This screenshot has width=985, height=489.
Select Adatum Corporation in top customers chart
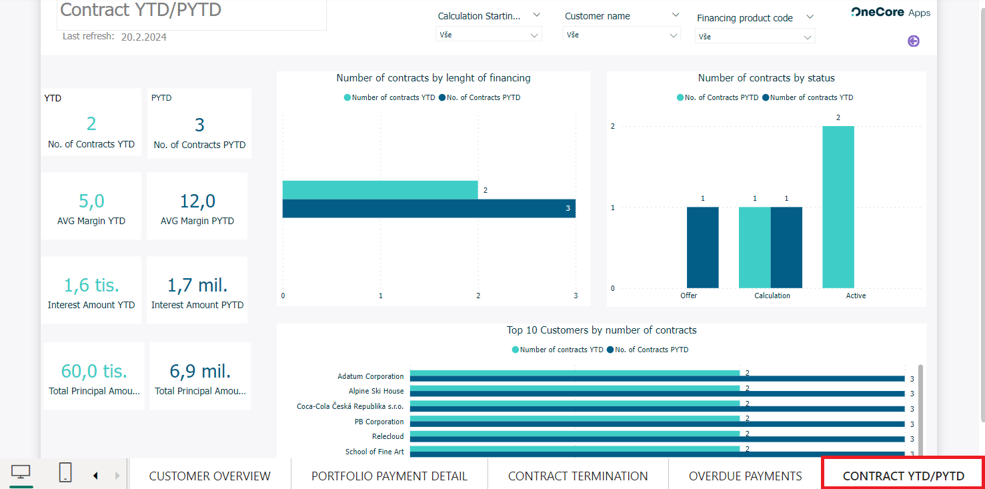370,376
